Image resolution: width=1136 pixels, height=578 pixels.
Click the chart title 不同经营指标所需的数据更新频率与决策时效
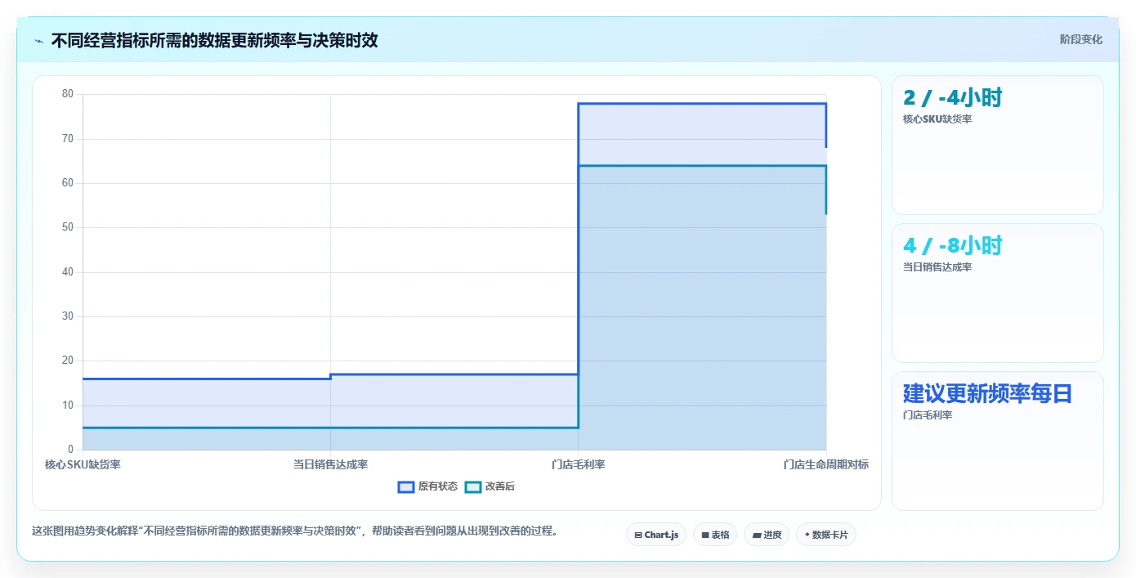215,40
